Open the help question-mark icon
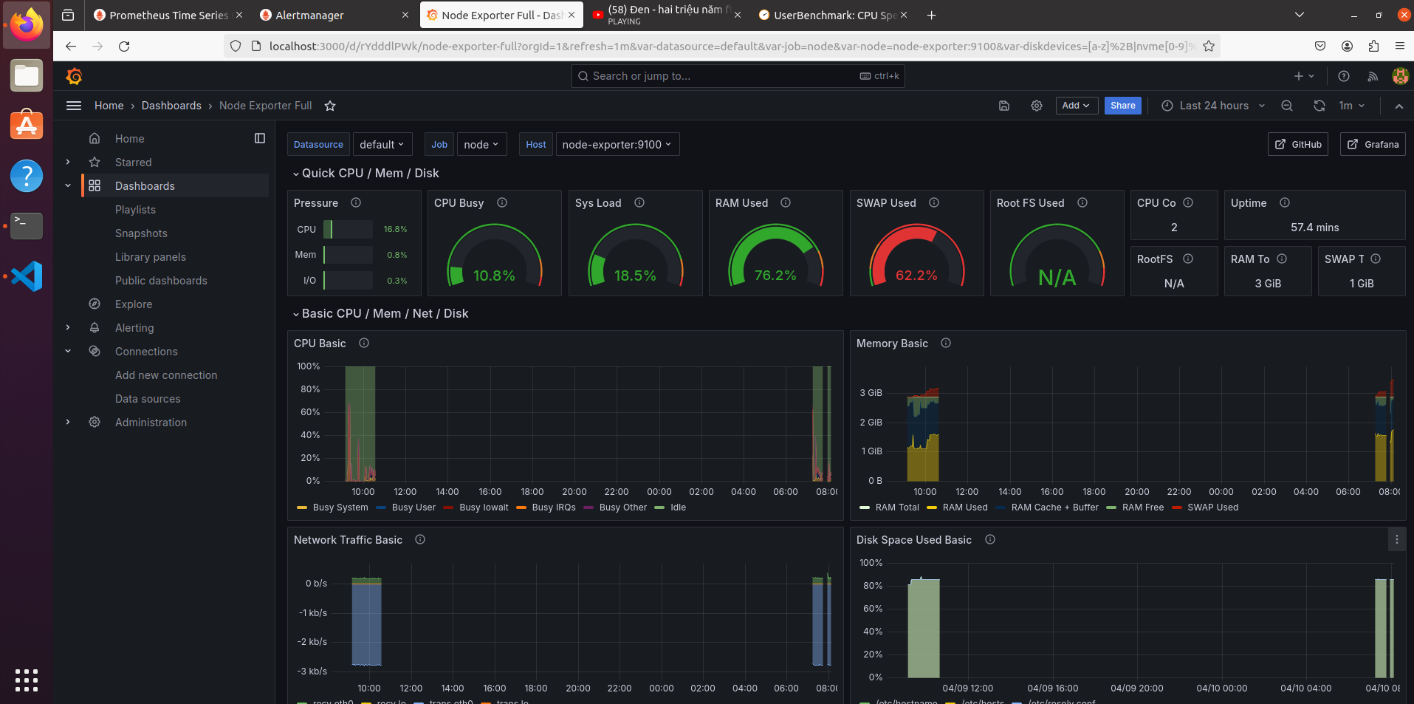The image size is (1414, 704). [1344, 76]
